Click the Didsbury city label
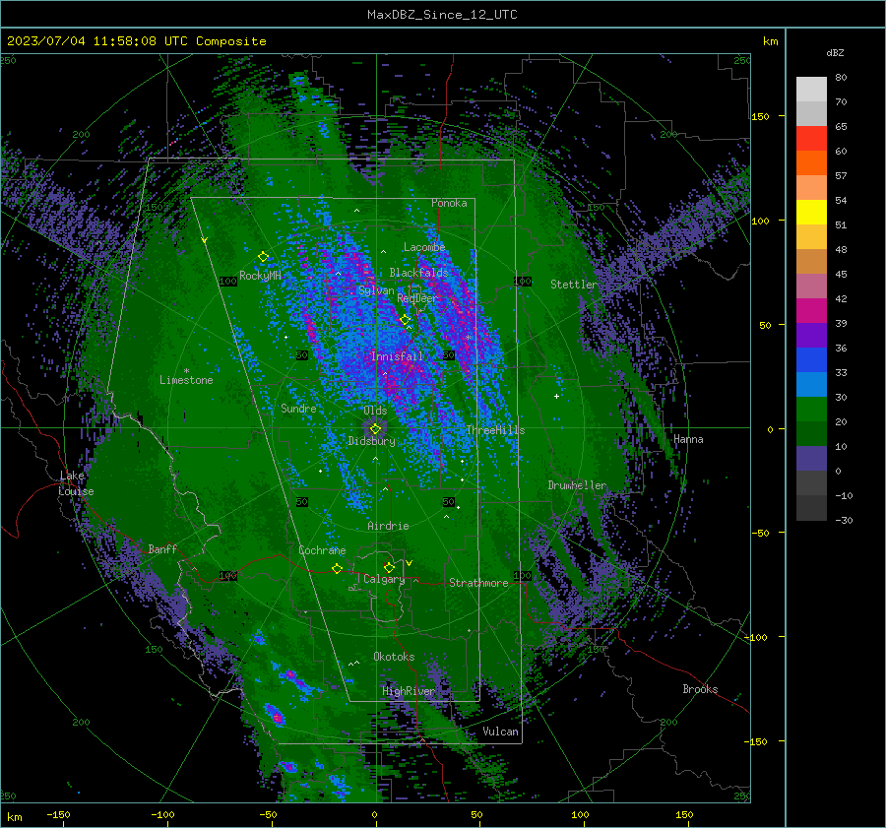The height and width of the screenshot is (828, 886). (x=371, y=441)
